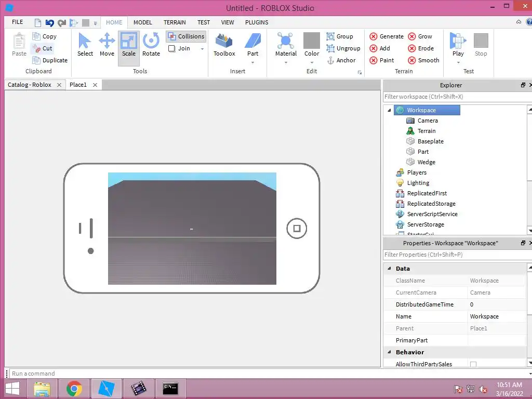Close the Place1 tab
The image size is (532, 399).
pyautogui.click(x=95, y=85)
